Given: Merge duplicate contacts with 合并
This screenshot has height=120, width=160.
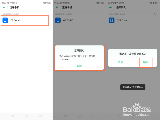Looking at the screenshot, I should 145,62.
